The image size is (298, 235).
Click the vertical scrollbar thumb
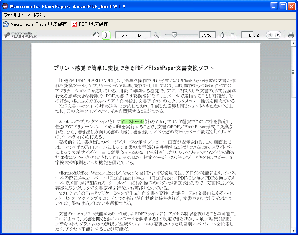(x=293, y=72)
